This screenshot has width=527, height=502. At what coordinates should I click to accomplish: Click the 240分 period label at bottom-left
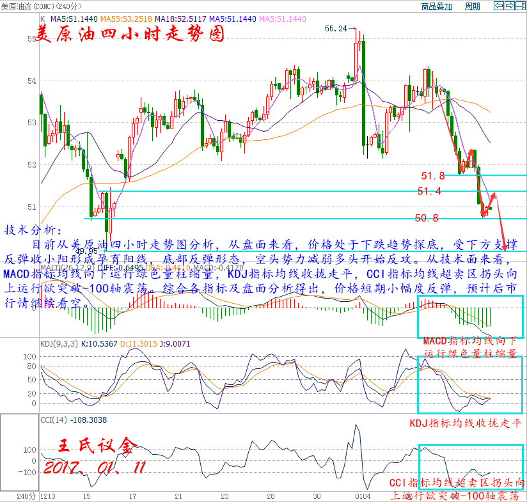coord(24,496)
